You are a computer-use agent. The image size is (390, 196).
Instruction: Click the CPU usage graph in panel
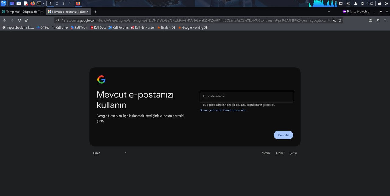point(323,3)
